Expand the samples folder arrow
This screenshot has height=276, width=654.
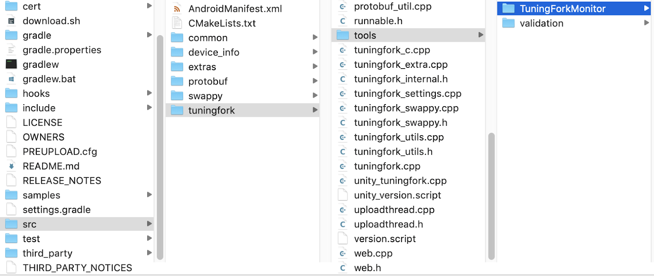tap(149, 195)
